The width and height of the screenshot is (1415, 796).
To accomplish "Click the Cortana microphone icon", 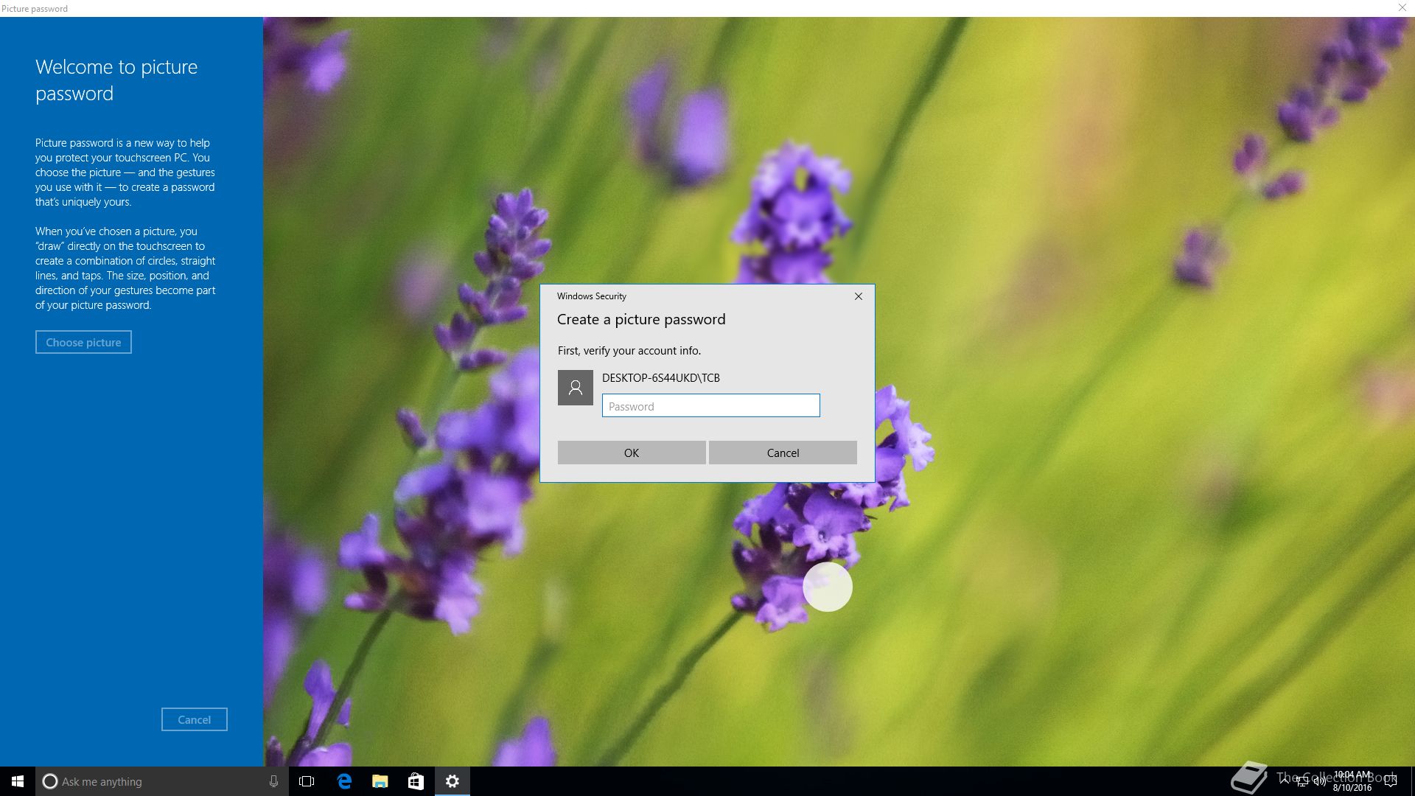I will point(273,781).
